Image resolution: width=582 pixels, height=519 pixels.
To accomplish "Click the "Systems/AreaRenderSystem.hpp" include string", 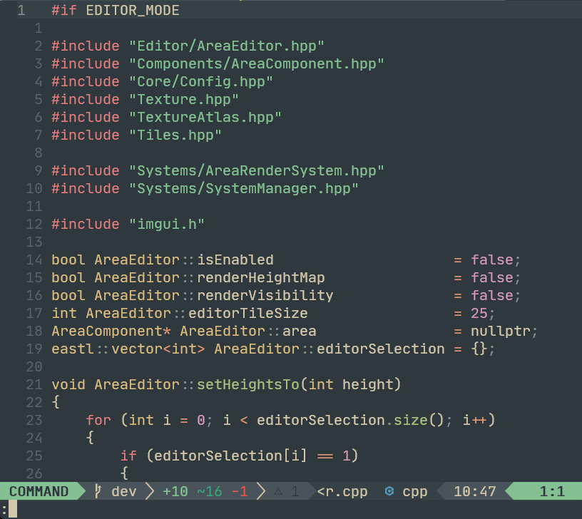I will [x=256, y=170].
